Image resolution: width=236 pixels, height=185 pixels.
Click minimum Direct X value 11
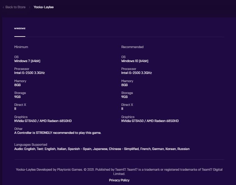(x=15, y=109)
